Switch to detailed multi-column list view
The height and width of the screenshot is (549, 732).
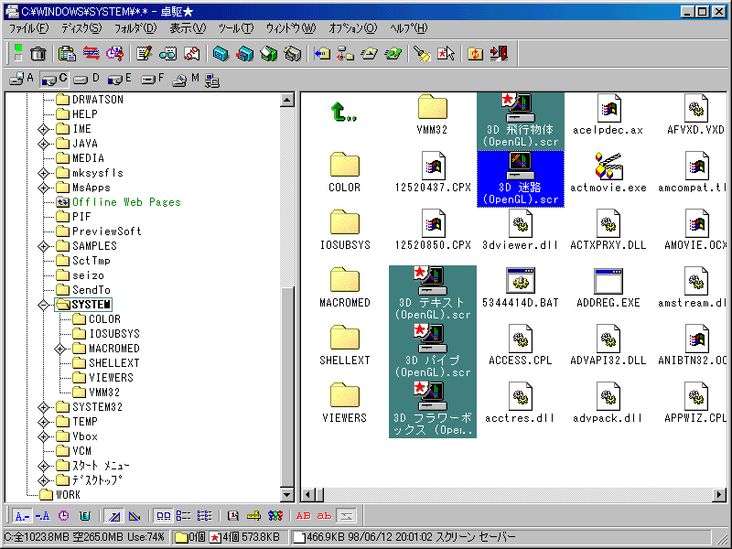(x=204, y=515)
